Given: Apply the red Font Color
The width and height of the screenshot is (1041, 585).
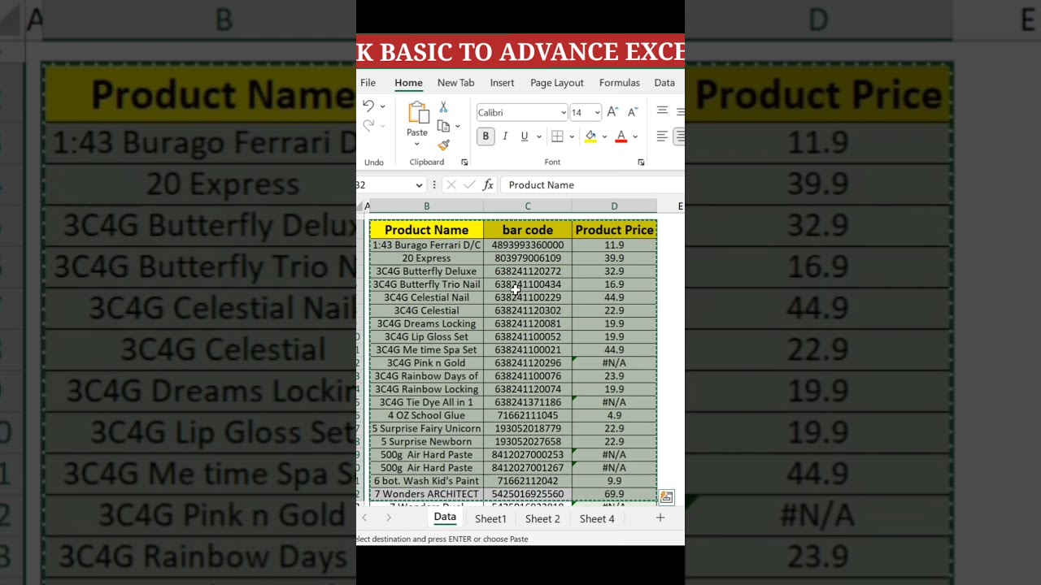Looking at the screenshot, I should [x=621, y=136].
